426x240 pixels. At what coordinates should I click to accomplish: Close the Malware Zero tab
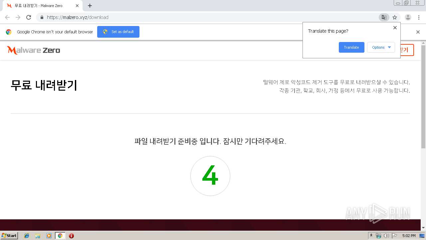click(x=77, y=6)
